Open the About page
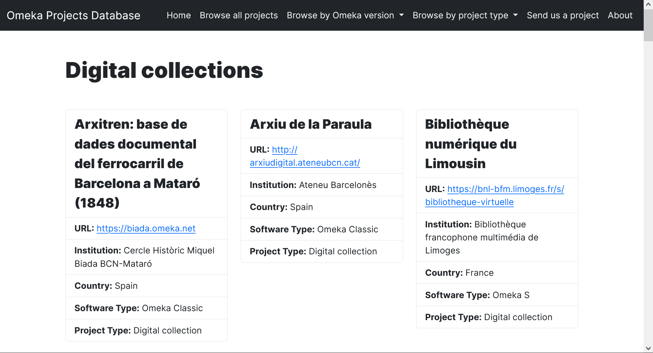The image size is (653, 353). click(x=620, y=15)
